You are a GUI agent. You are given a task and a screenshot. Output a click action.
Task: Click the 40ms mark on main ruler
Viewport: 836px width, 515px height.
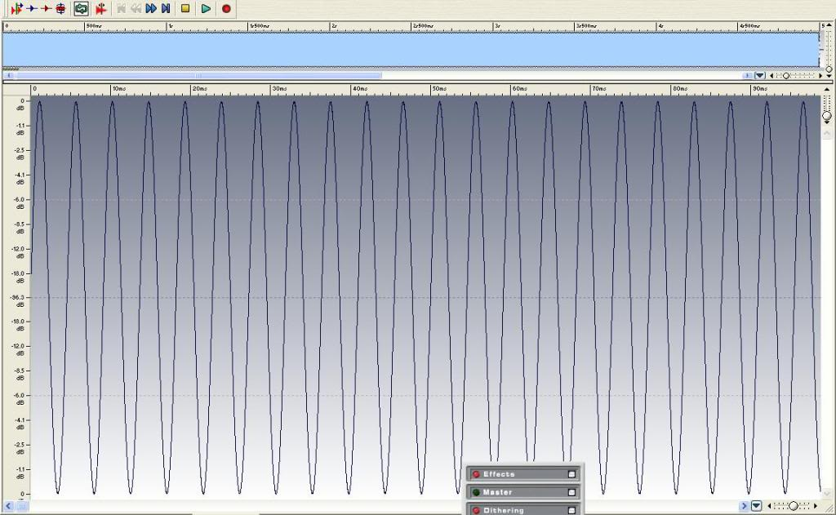(359, 88)
